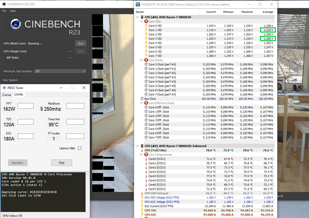
Task: Click the CPU (Tctl/Tdie) current value 78.0 °C
Action: [x=211, y=150]
